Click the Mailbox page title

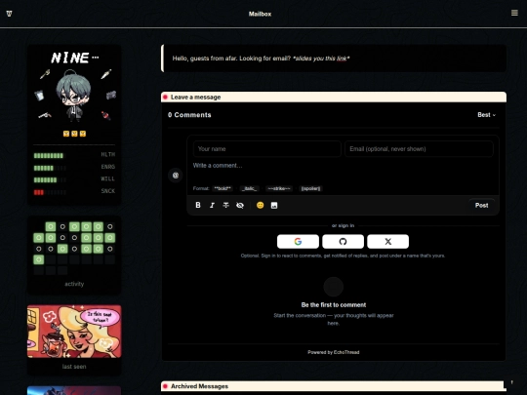click(260, 14)
